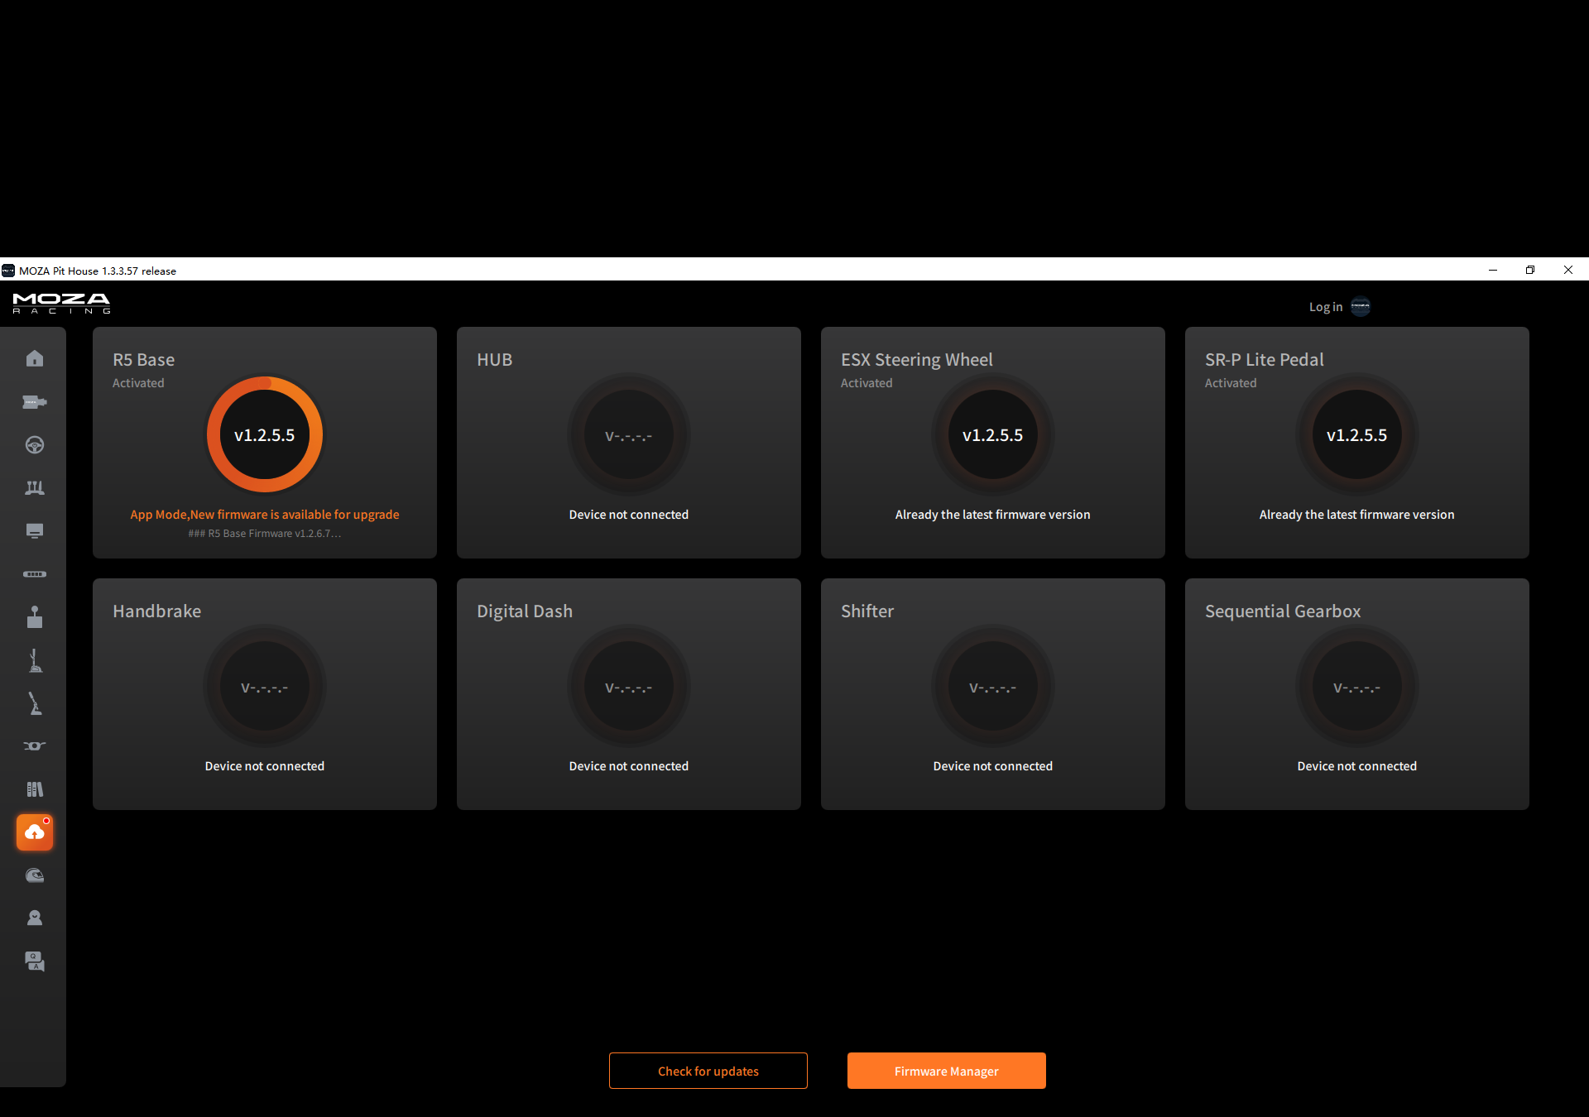Select the digital dash screen icon
This screenshot has width=1589, height=1117.
34,531
